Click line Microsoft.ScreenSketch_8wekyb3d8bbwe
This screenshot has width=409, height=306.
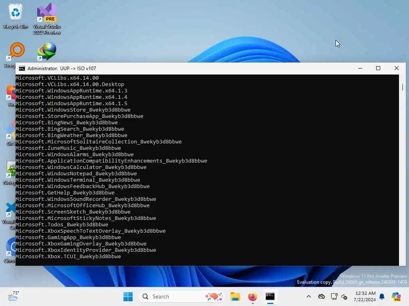click(73, 212)
